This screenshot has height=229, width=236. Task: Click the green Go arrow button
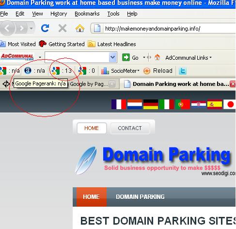coord(126,57)
